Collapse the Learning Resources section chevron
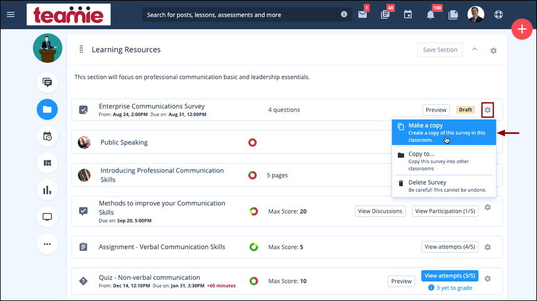Image resolution: width=537 pixels, height=301 pixels. pyautogui.click(x=474, y=50)
